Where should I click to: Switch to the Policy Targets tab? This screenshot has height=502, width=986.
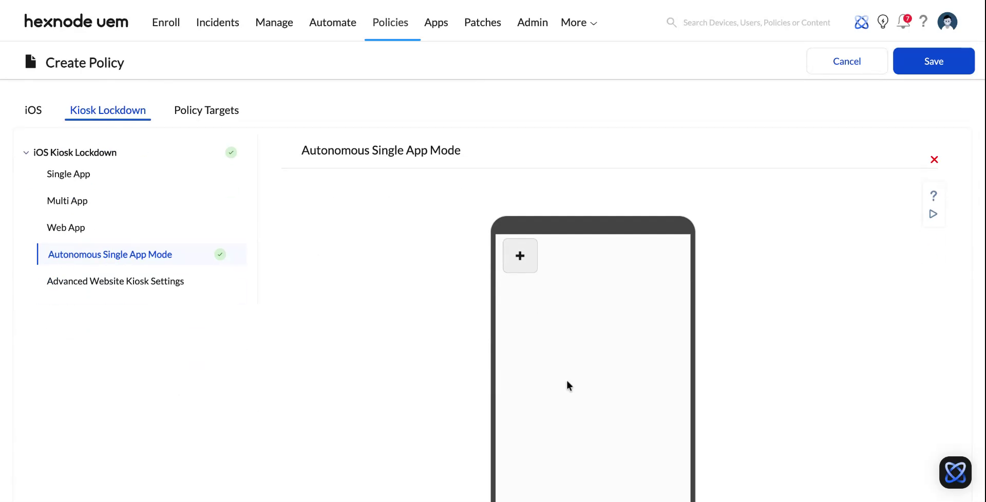pyautogui.click(x=206, y=110)
